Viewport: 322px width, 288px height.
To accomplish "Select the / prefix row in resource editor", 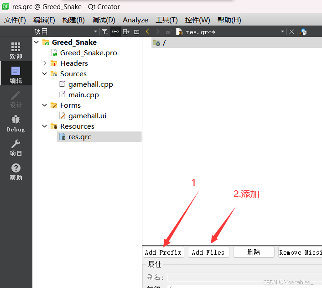I will [x=237, y=43].
